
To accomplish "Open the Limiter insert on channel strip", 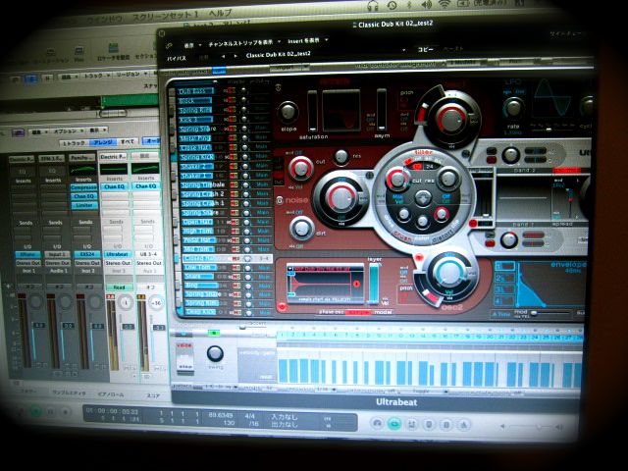I will pyautogui.click(x=84, y=205).
